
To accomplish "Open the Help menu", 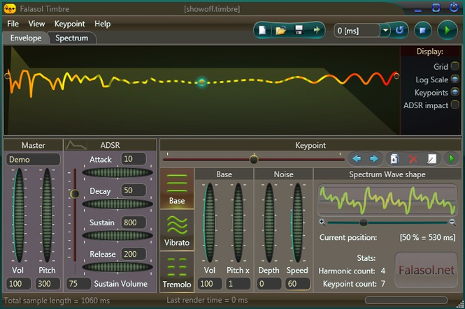I will [x=103, y=24].
